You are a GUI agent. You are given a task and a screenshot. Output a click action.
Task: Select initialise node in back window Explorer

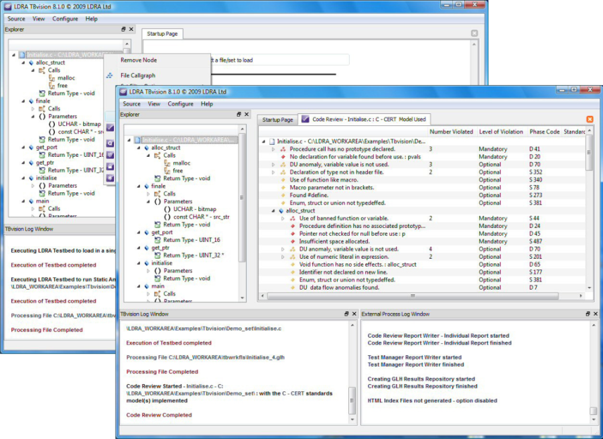pyautogui.click(x=46, y=178)
